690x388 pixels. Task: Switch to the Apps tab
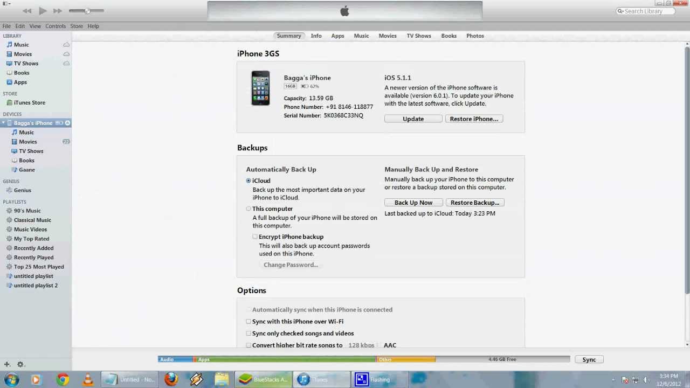click(337, 36)
